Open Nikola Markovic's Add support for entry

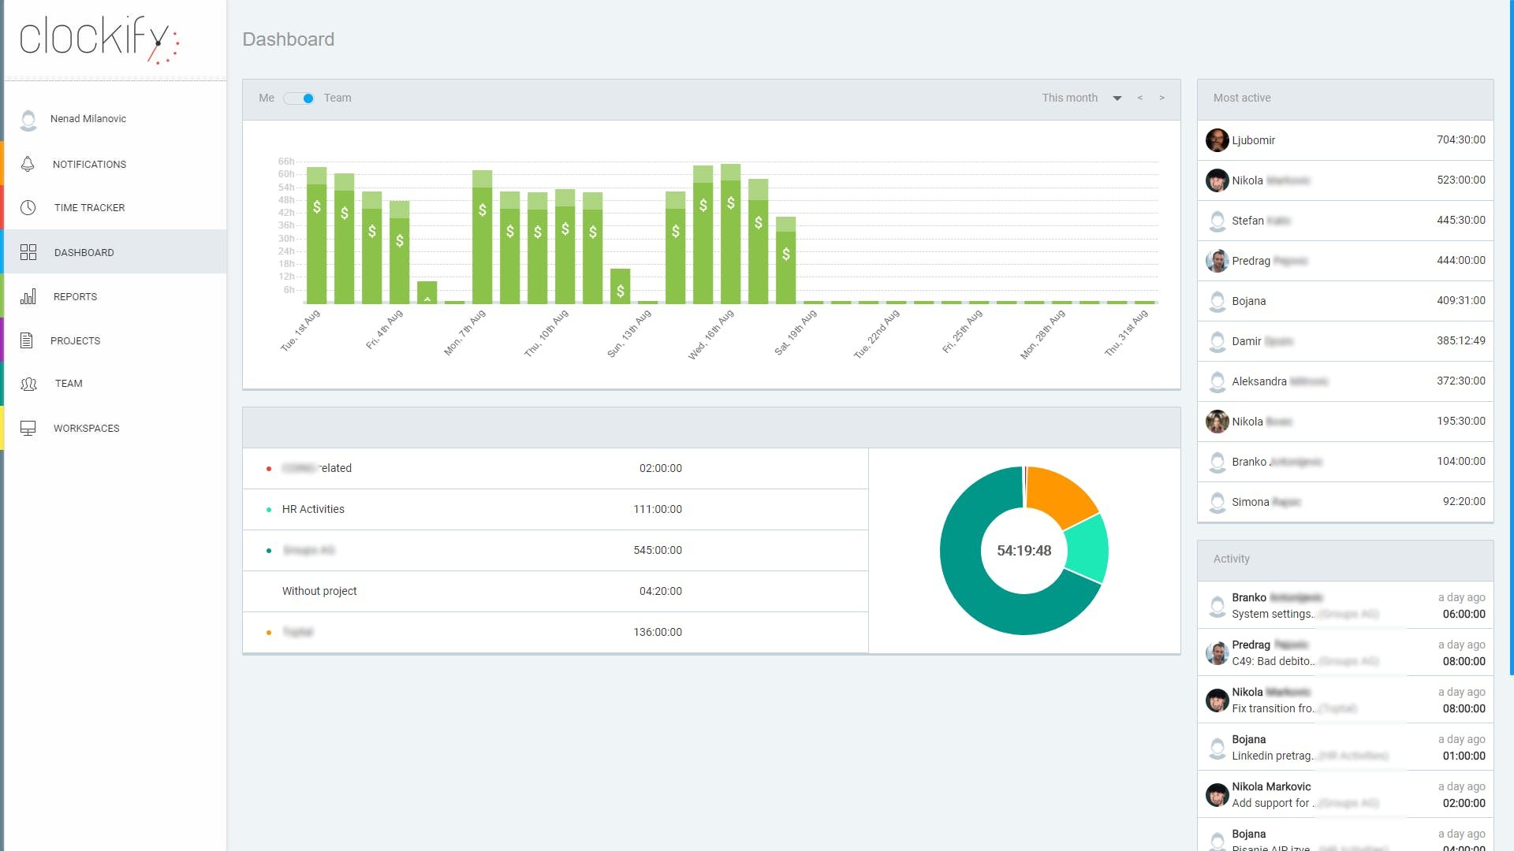point(1345,794)
